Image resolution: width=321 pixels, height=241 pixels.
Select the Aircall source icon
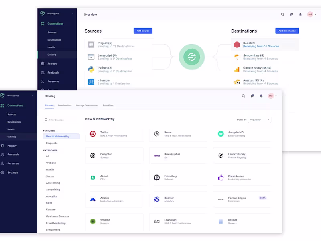click(x=93, y=178)
